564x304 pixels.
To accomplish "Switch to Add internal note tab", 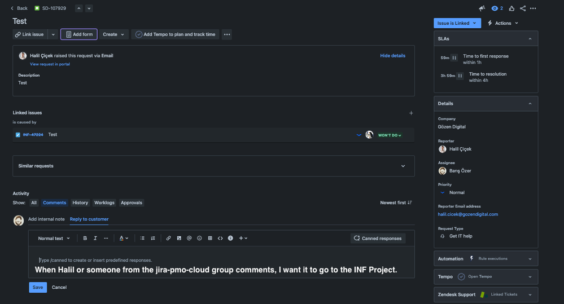I will pos(46,219).
